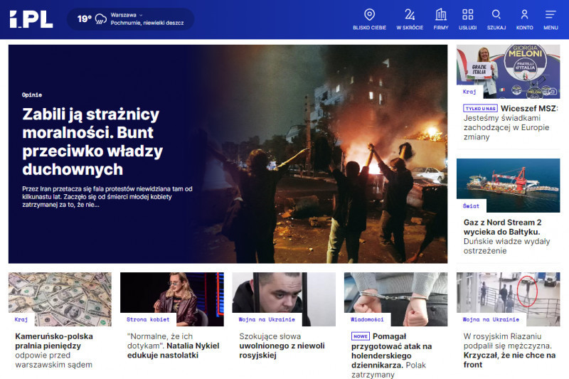The image size is (569, 379).
Task: Open the Konto user icon
Action: point(524,15)
